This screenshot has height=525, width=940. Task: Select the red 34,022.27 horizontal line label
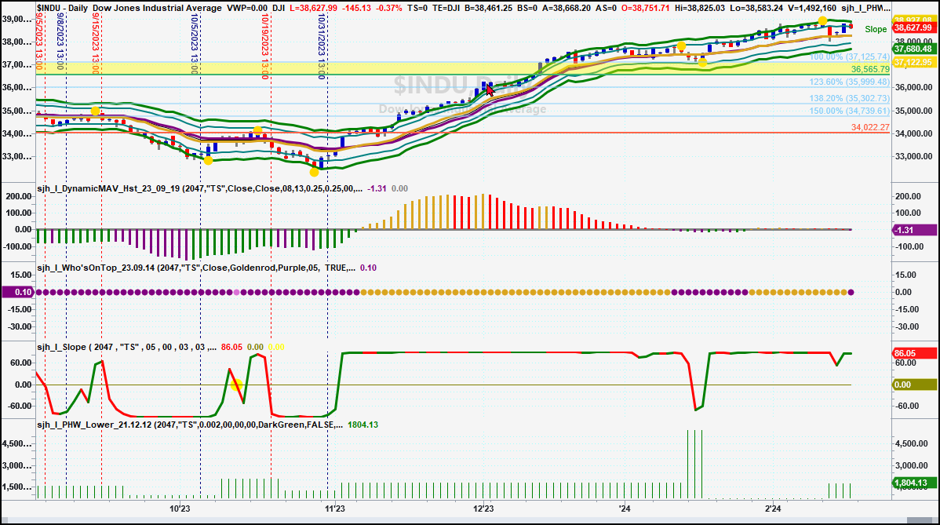[x=870, y=128]
